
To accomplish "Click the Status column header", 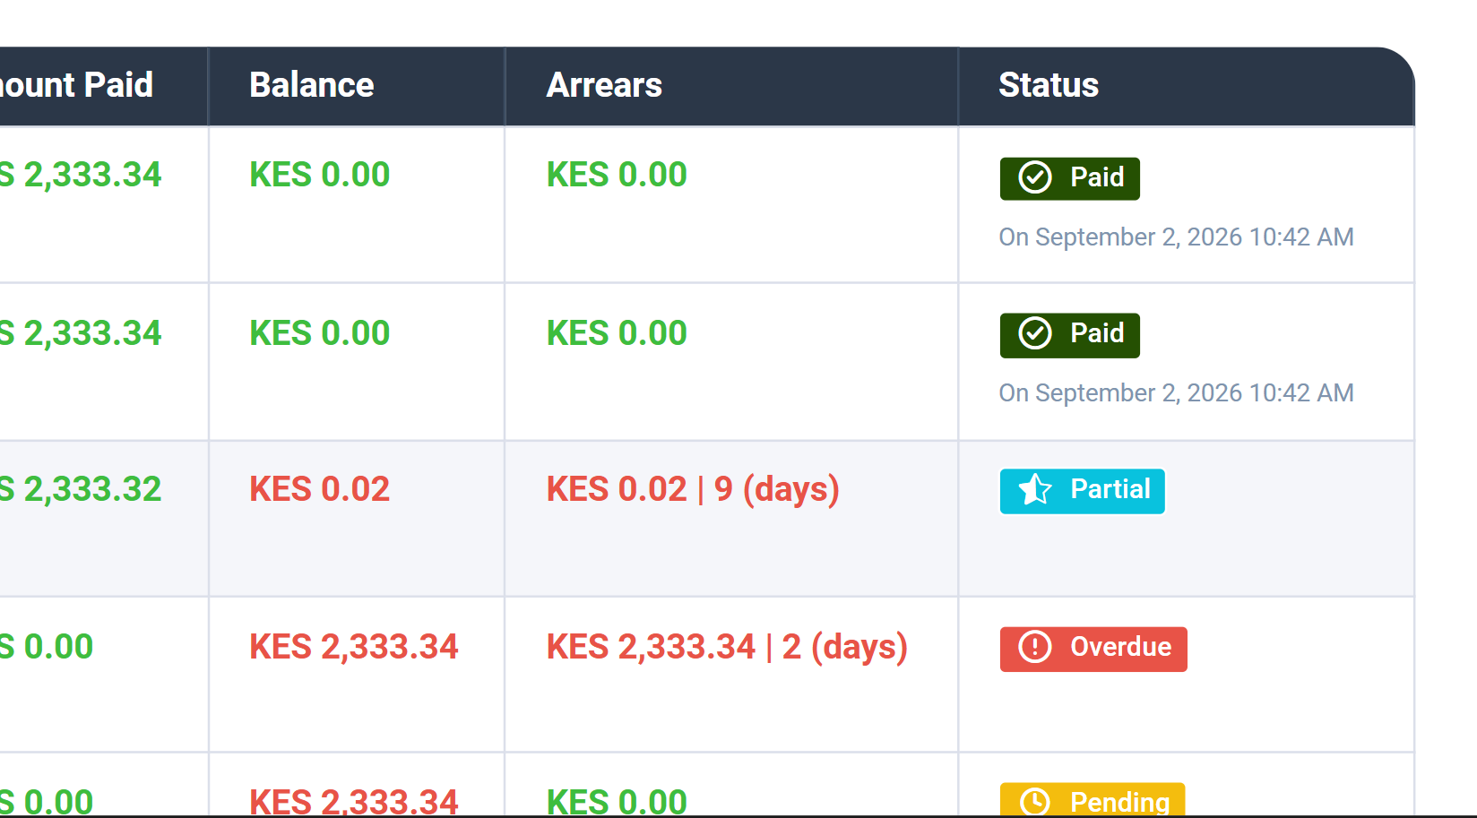I will pyautogui.click(x=1049, y=85).
